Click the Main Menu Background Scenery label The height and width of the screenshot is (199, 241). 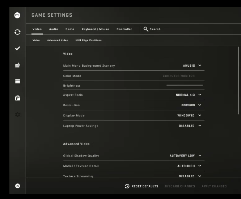tap(89, 66)
